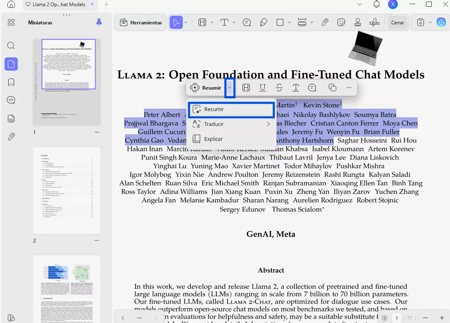Open the user account avatar

pyautogui.click(x=393, y=4)
